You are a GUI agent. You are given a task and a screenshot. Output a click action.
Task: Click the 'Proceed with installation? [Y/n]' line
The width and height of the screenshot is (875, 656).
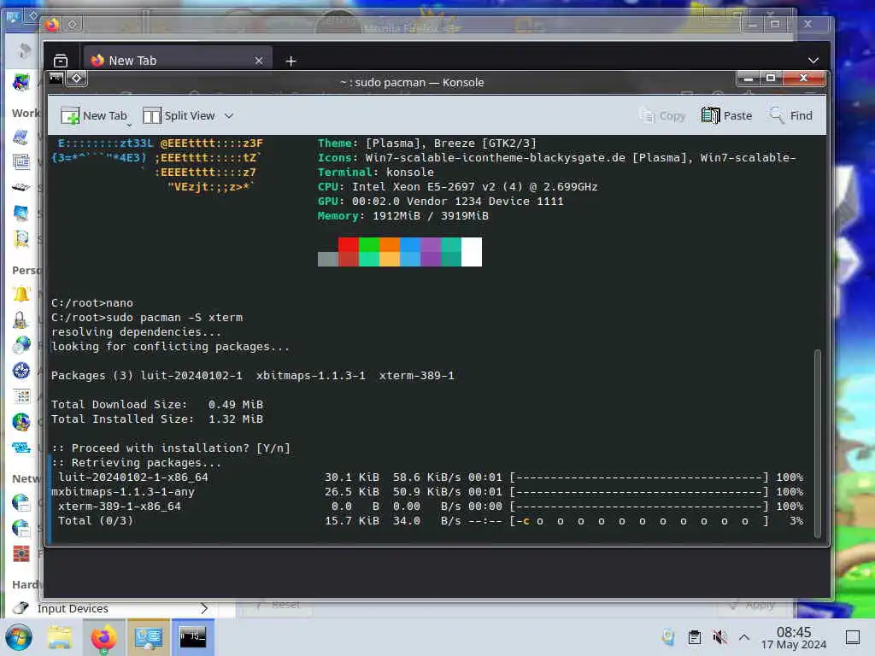point(171,448)
